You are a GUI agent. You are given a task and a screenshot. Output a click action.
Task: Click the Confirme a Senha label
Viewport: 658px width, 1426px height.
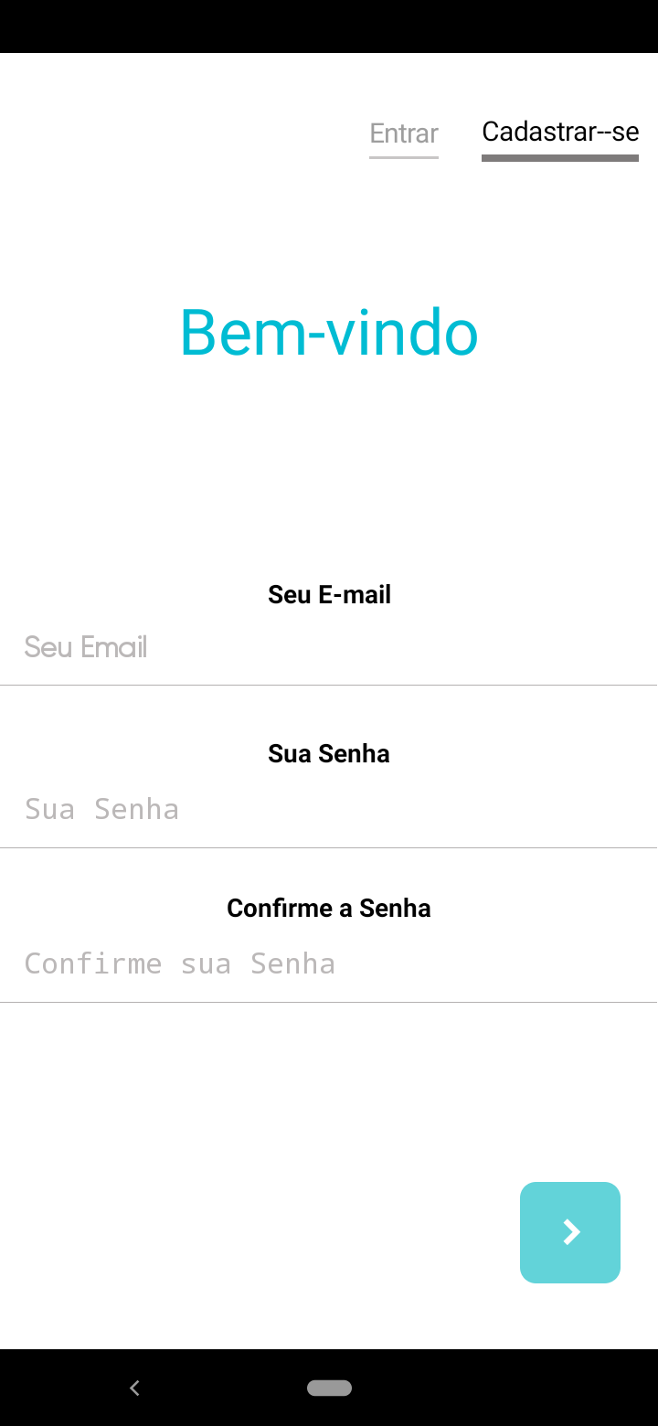329,909
